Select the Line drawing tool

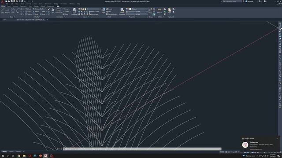(x=2, y=11)
